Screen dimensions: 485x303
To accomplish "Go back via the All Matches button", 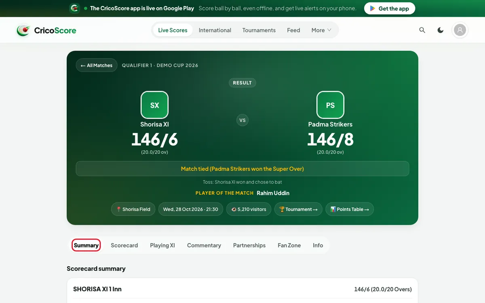I will pyautogui.click(x=97, y=65).
